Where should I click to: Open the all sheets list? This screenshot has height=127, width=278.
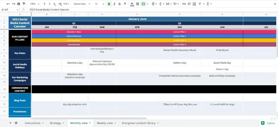(x=16, y=123)
